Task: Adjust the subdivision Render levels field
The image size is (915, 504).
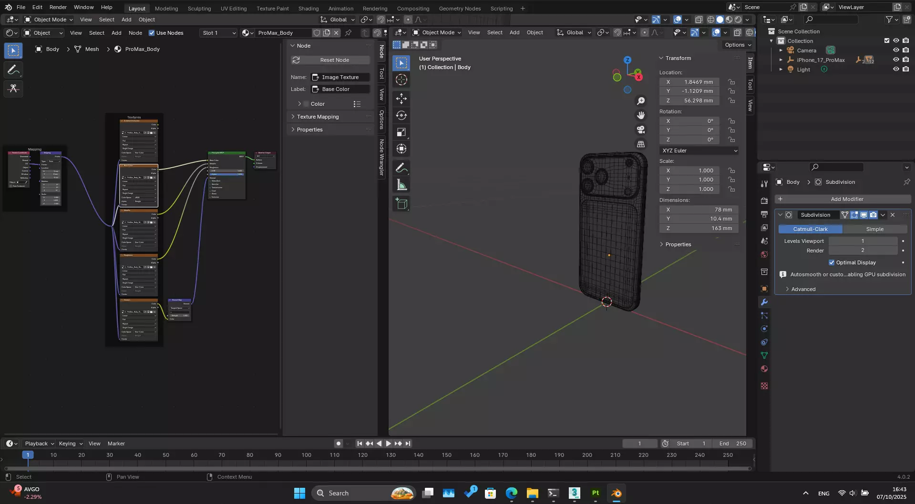Action: click(863, 251)
